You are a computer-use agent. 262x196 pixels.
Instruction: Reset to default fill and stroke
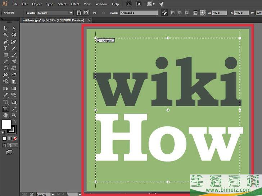point(3,132)
